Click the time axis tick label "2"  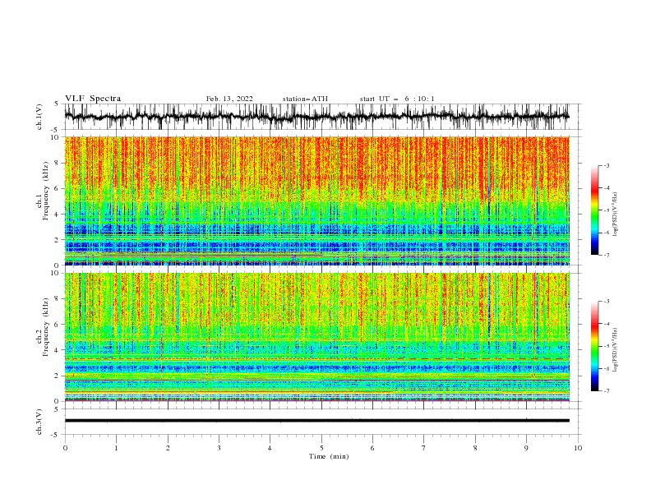tap(168, 448)
